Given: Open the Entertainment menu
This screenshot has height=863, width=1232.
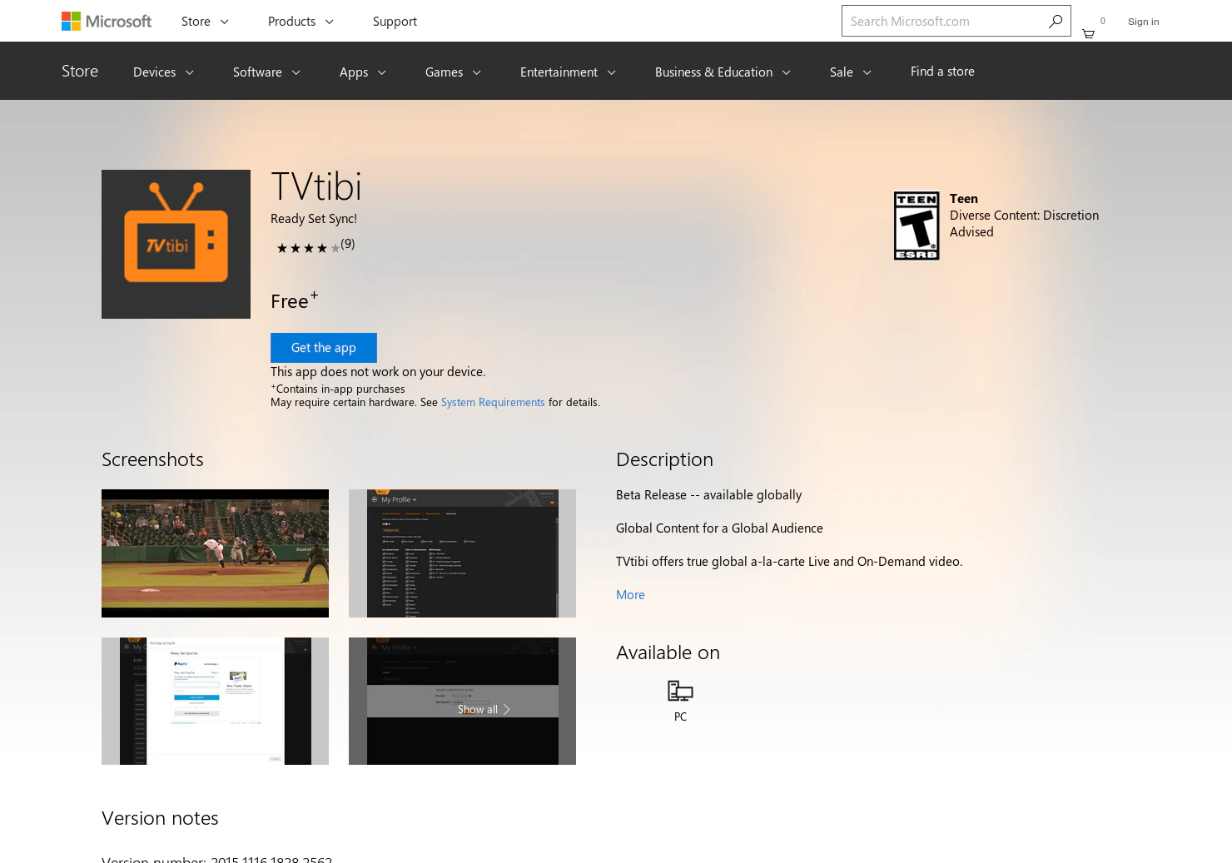Looking at the screenshot, I should coord(568,72).
